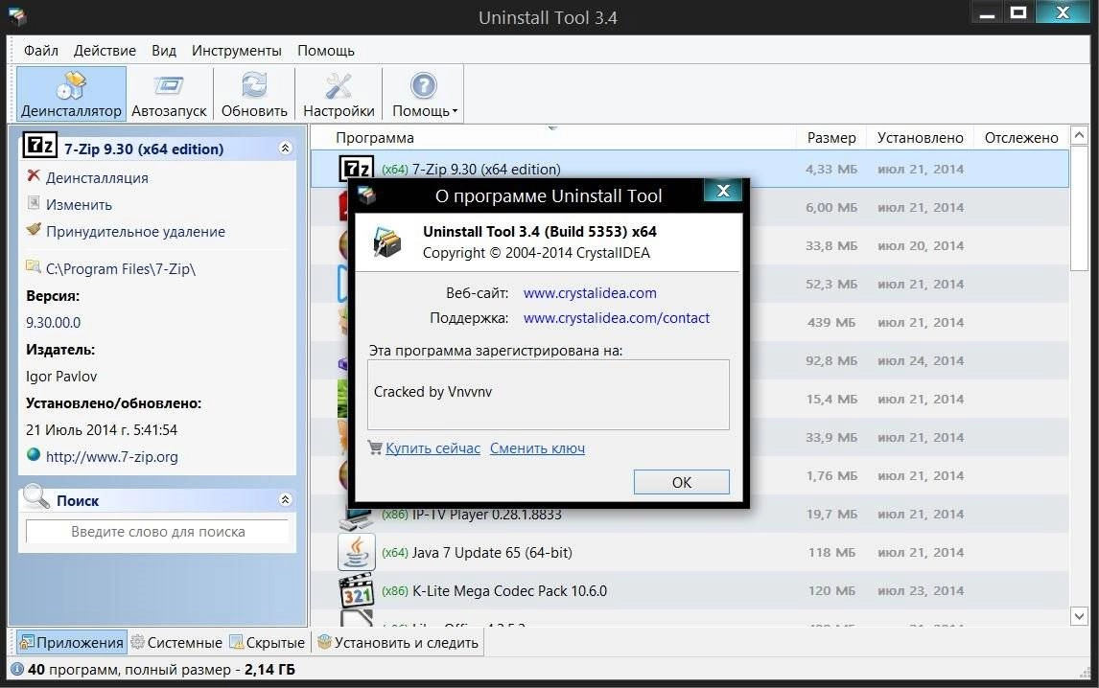
Task: Click the Cracked by Vnvvnv registration box
Action: tap(549, 395)
